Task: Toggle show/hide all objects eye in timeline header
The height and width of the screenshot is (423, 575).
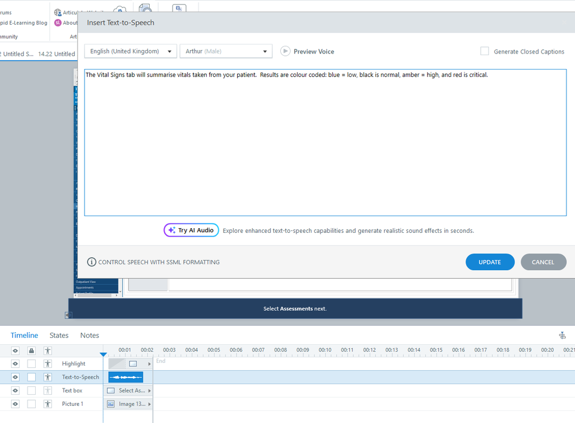Action: (16, 351)
